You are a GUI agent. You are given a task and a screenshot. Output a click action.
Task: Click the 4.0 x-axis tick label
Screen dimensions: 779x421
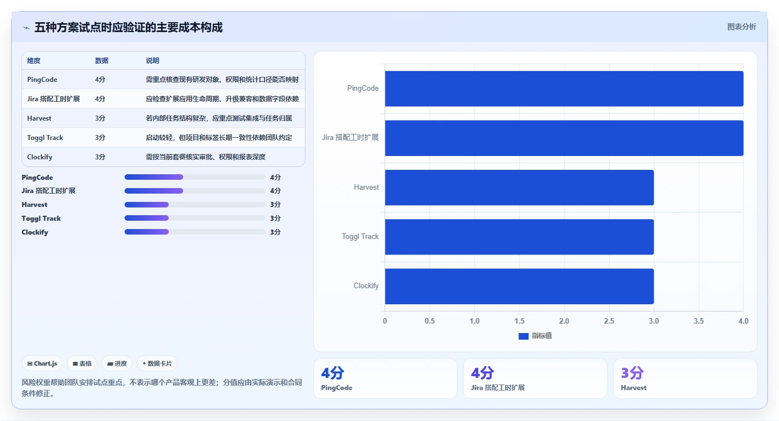(743, 321)
